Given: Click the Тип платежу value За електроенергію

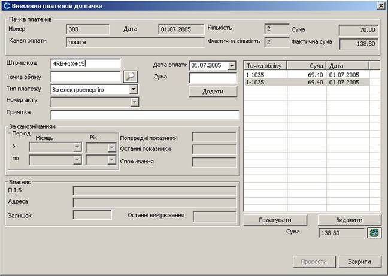Looking at the screenshot, I should tap(78, 90).
